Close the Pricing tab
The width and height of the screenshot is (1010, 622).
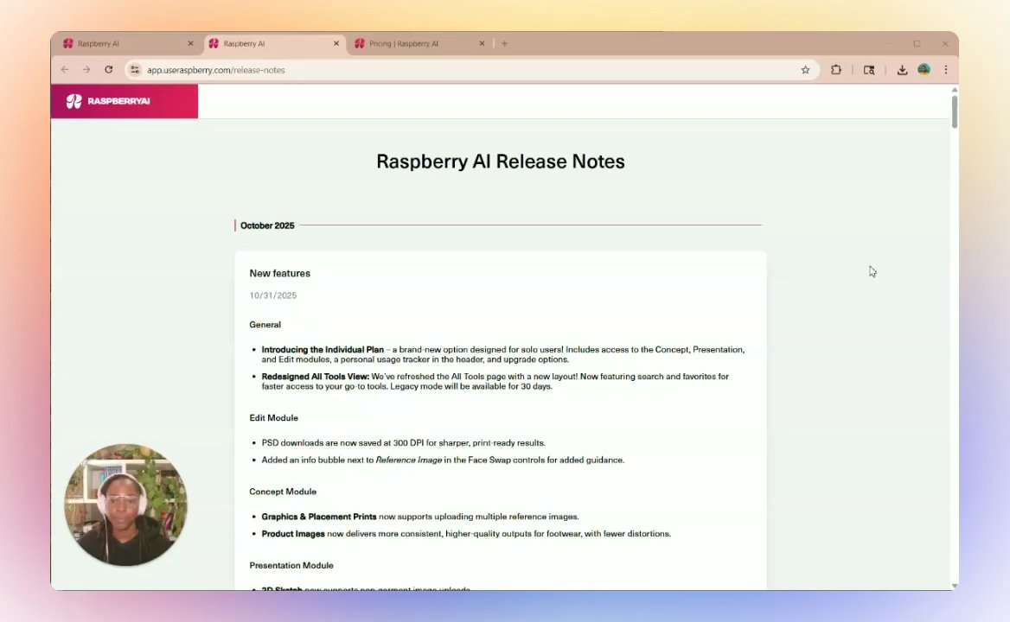[481, 43]
